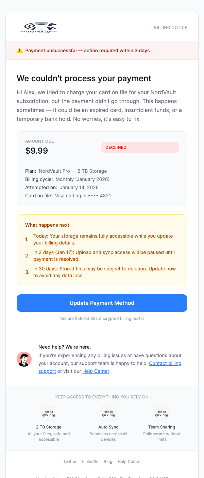Open the Contact billing support link

(165, 363)
